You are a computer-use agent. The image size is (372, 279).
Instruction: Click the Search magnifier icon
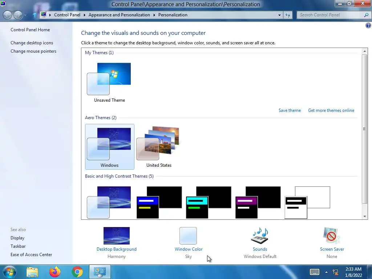click(366, 15)
